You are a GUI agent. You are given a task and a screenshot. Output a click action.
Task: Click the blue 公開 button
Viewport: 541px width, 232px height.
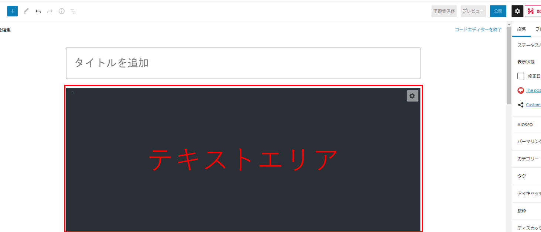[x=498, y=11]
